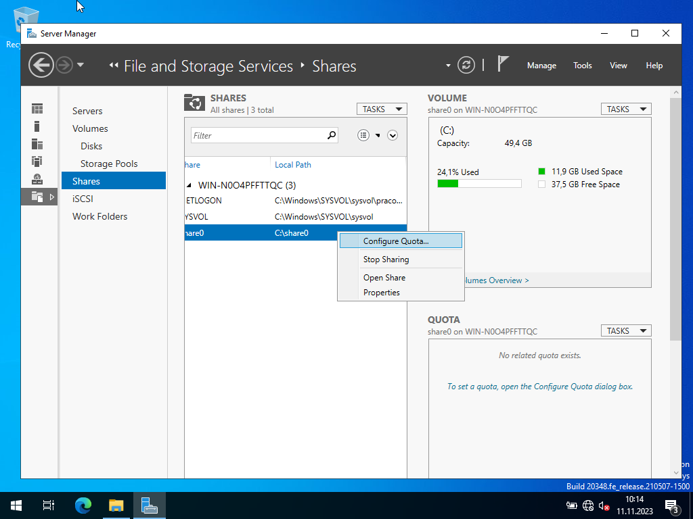Screen dimensions: 693x519
Task: Click the filter search magnifier icon
Action: 332,135
